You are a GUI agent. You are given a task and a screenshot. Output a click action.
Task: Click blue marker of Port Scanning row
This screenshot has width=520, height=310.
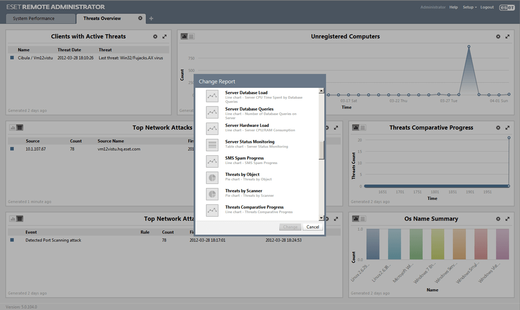(12, 240)
